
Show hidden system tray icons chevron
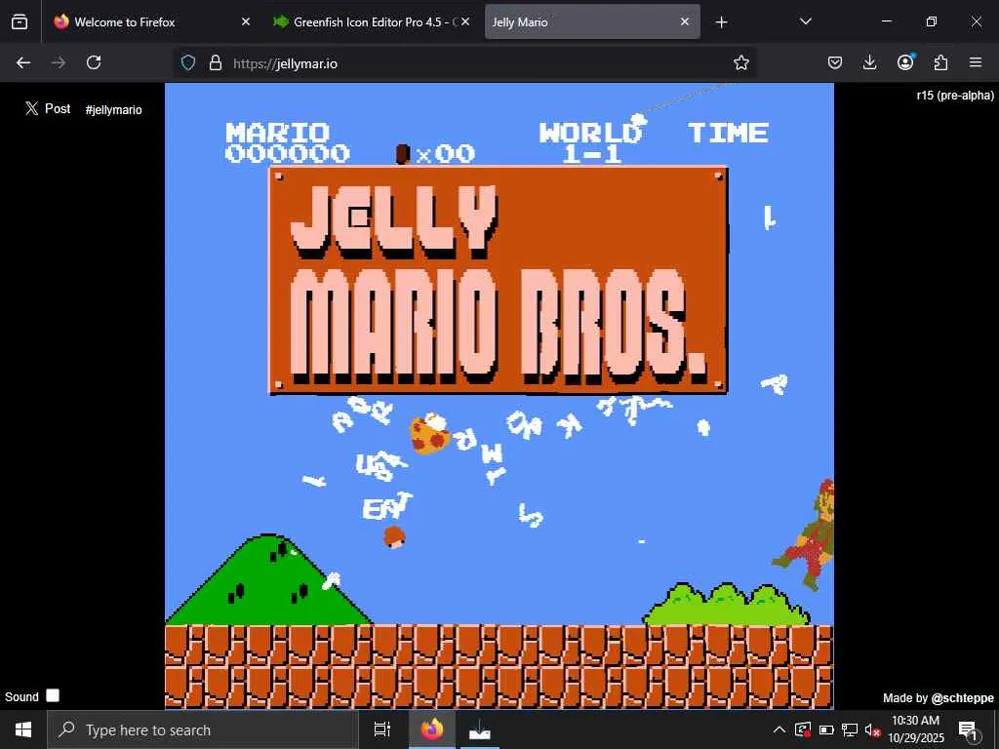(x=779, y=729)
